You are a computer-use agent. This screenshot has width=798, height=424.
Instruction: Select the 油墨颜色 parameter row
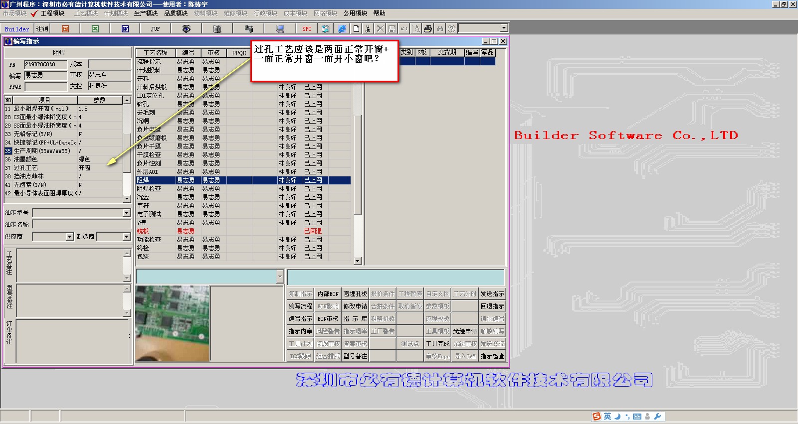(x=63, y=159)
